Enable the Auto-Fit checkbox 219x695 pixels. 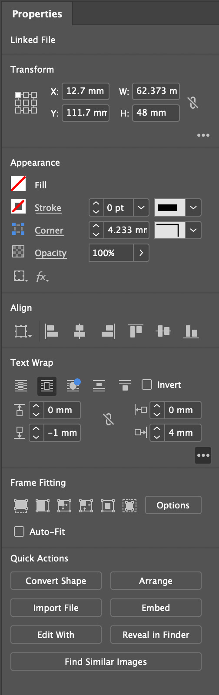point(19,531)
